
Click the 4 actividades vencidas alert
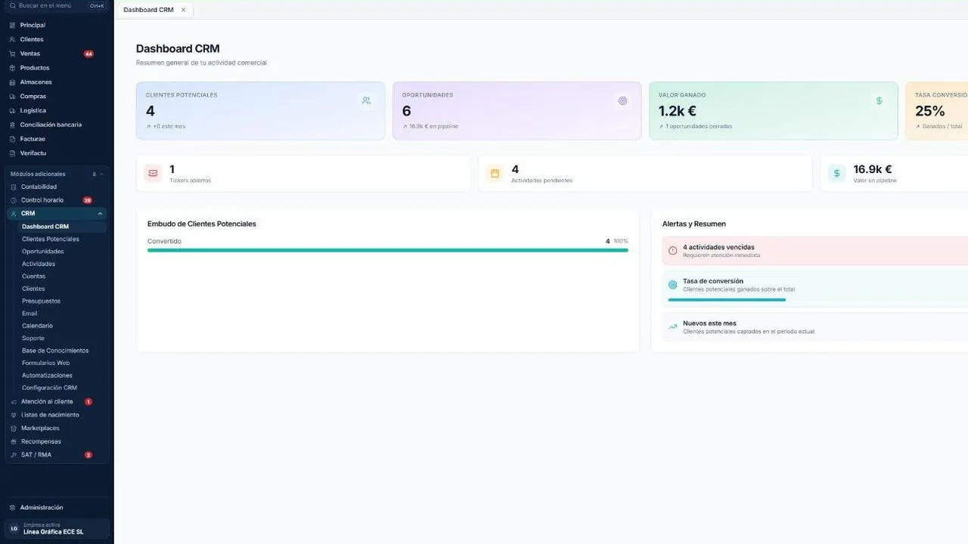click(814, 251)
